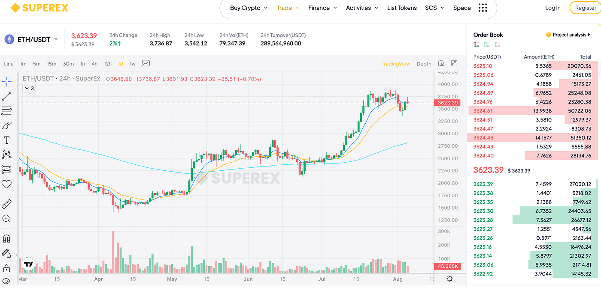Toggle stay-in-drawing-mode pencil lock
This screenshot has width=601, height=288.
point(6,253)
